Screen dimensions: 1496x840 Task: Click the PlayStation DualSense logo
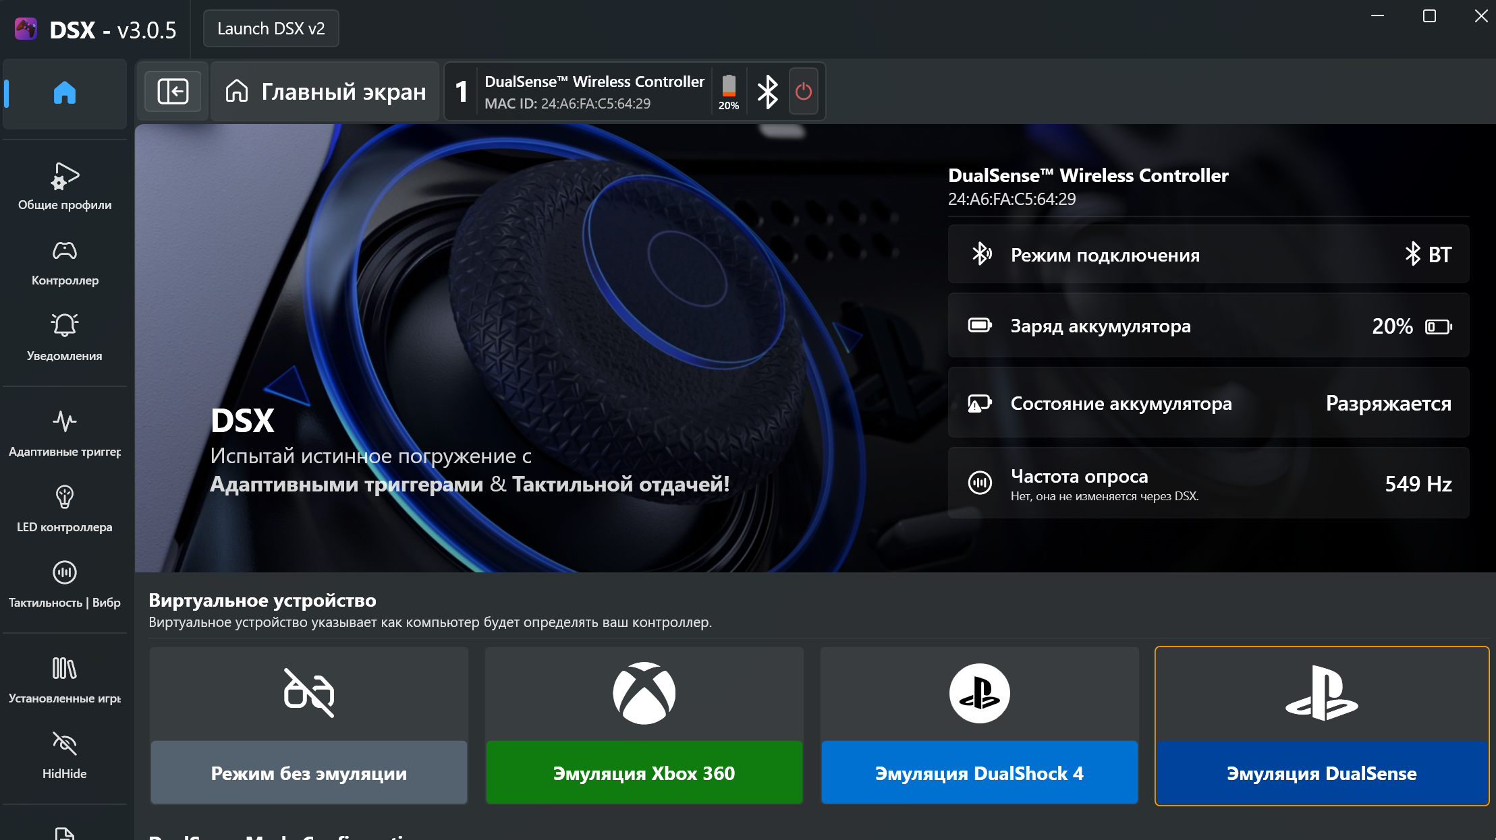tap(1321, 693)
